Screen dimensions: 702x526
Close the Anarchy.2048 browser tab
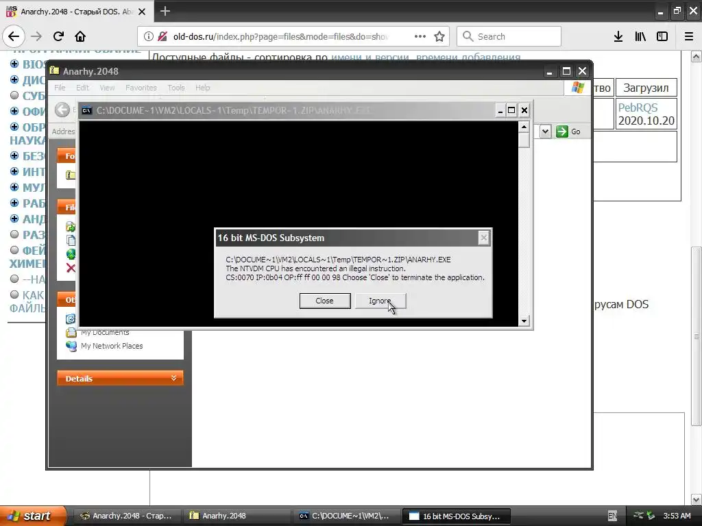point(142,12)
